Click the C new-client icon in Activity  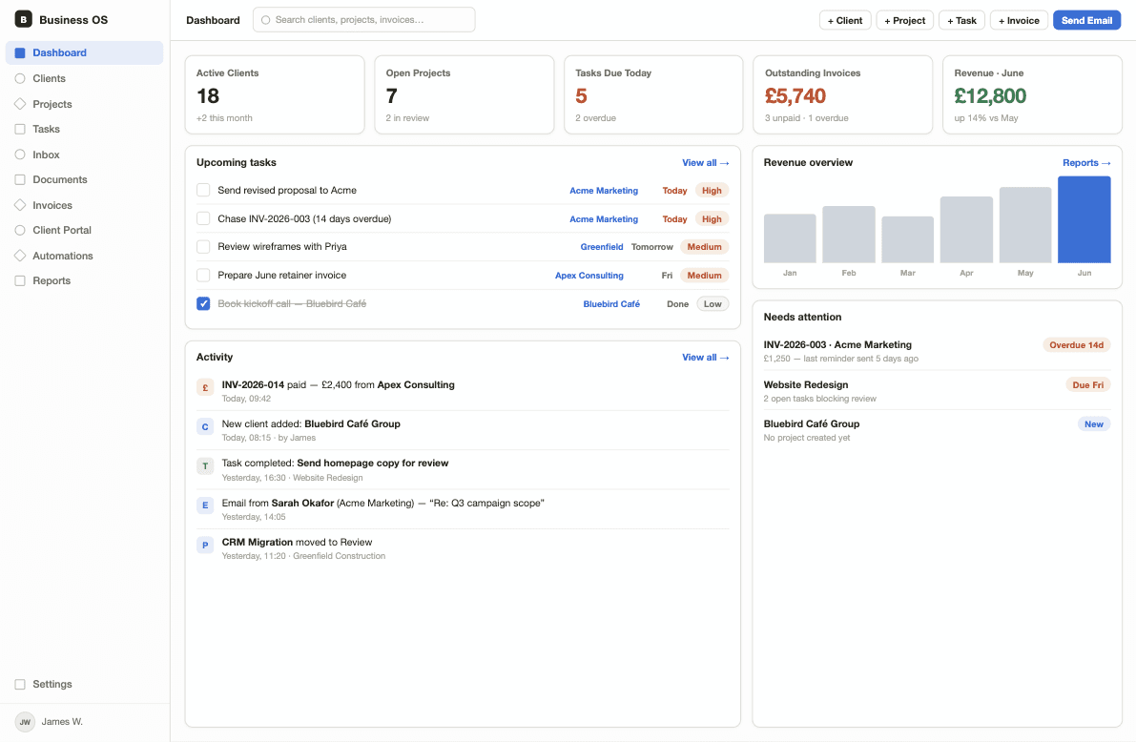pyautogui.click(x=205, y=427)
